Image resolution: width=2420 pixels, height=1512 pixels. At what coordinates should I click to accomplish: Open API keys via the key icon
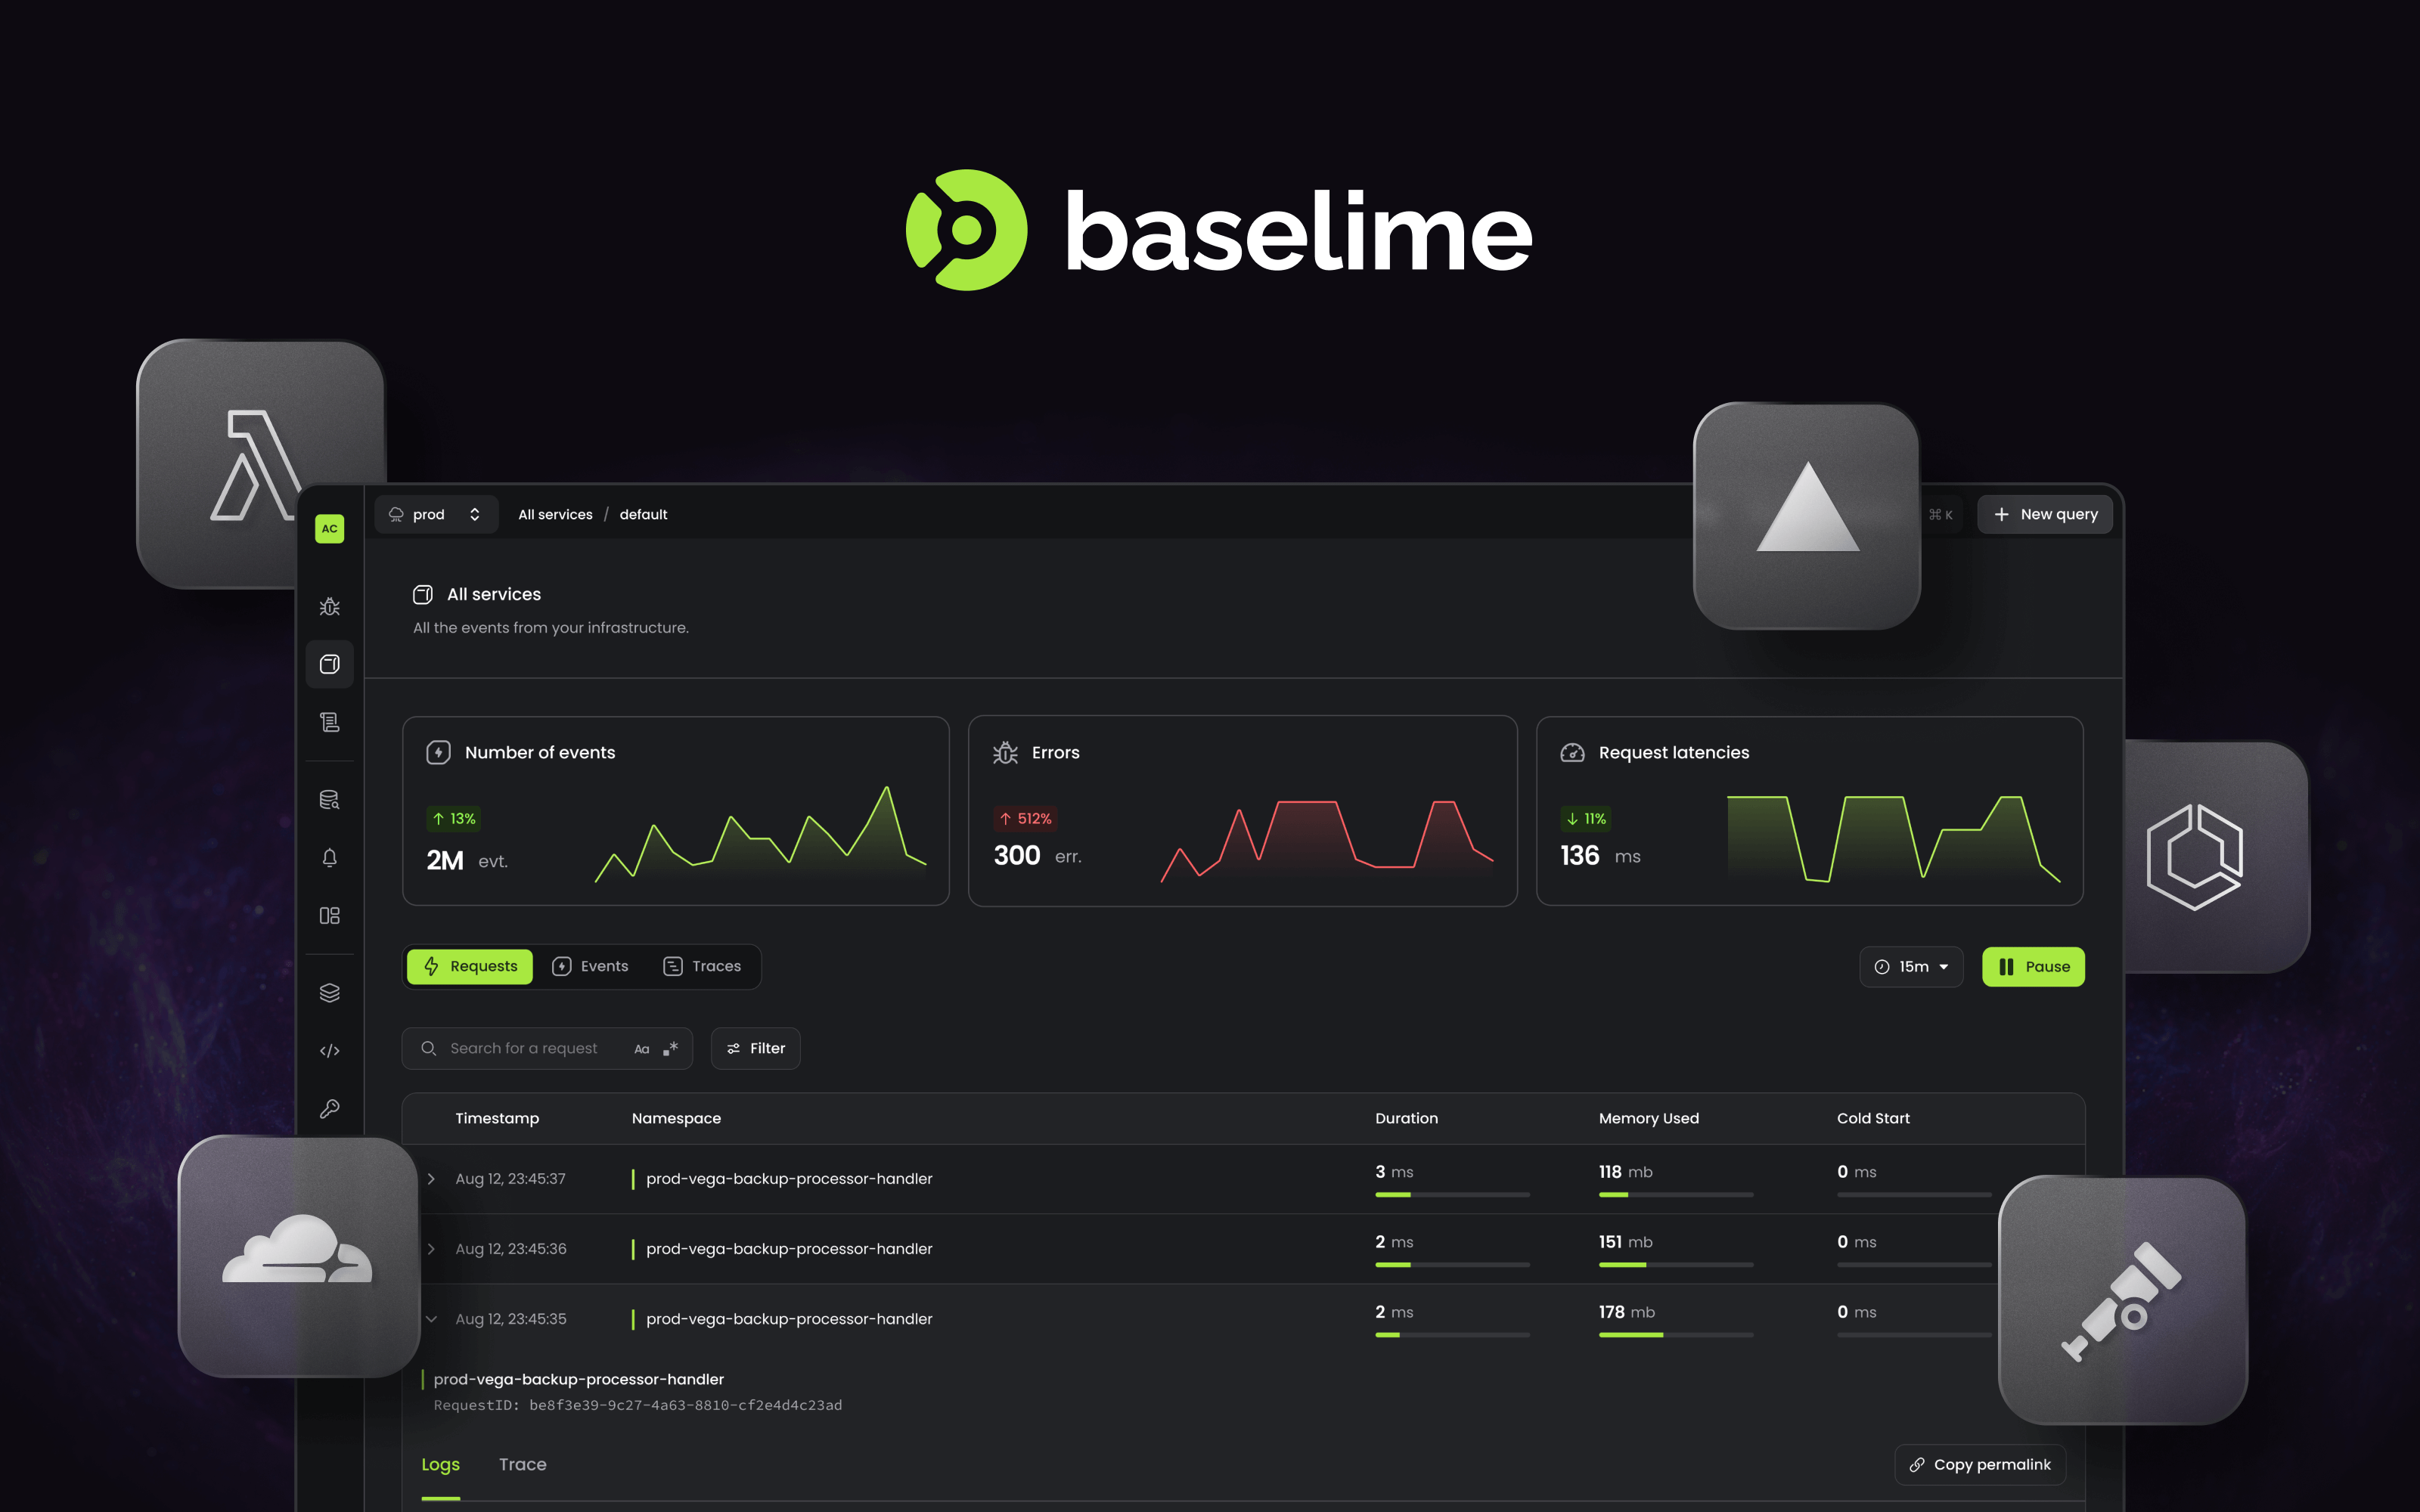330,1108
